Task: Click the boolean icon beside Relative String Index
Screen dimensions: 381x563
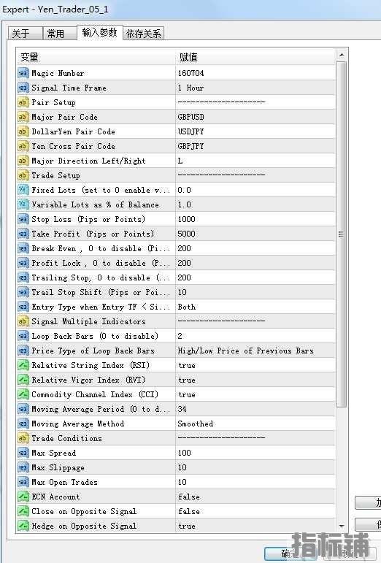Action: click(x=23, y=366)
